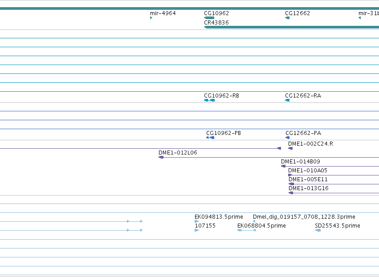The width and height of the screenshot is (379, 277).
Task: Click the CG10962 gene bar glyph
Action: pos(209,18)
